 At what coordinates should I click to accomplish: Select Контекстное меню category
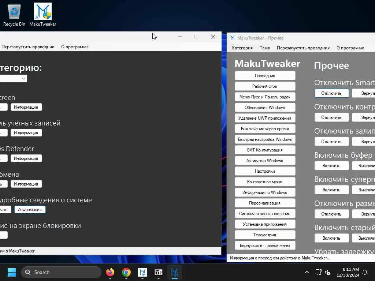265,182
